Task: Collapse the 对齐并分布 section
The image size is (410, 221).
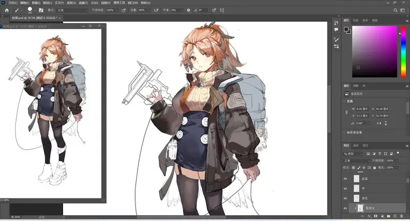Action: pyautogui.click(x=344, y=133)
